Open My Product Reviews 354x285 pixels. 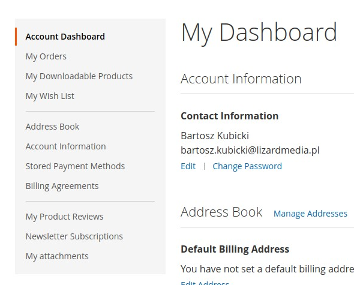click(x=65, y=217)
